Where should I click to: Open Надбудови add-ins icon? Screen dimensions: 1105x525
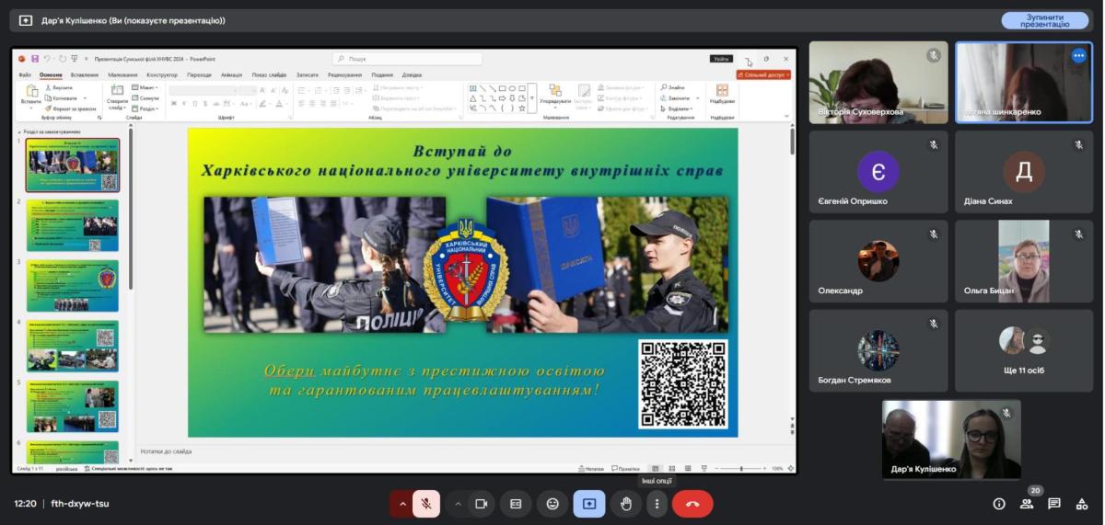tap(722, 95)
